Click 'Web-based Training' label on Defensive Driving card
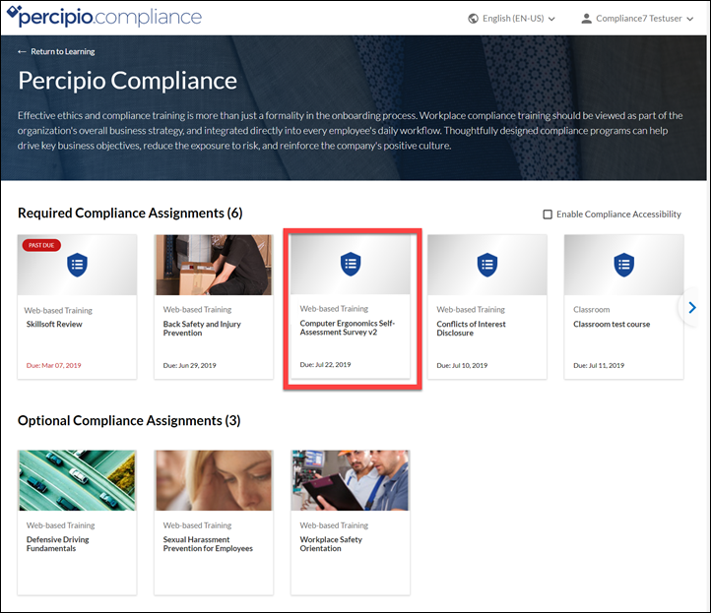Image resolution: width=711 pixels, height=613 pixels. point(60,525)
